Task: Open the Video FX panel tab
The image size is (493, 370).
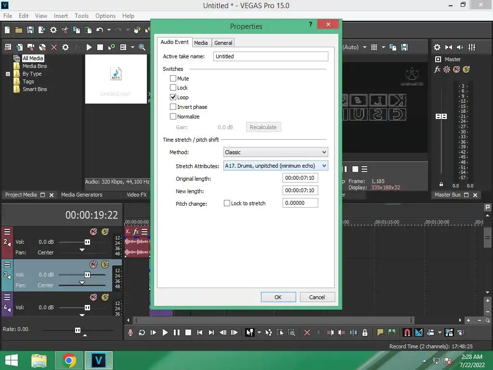Action: (136, 195)
